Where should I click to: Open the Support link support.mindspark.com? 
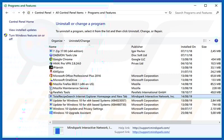(x=151, y=132)
